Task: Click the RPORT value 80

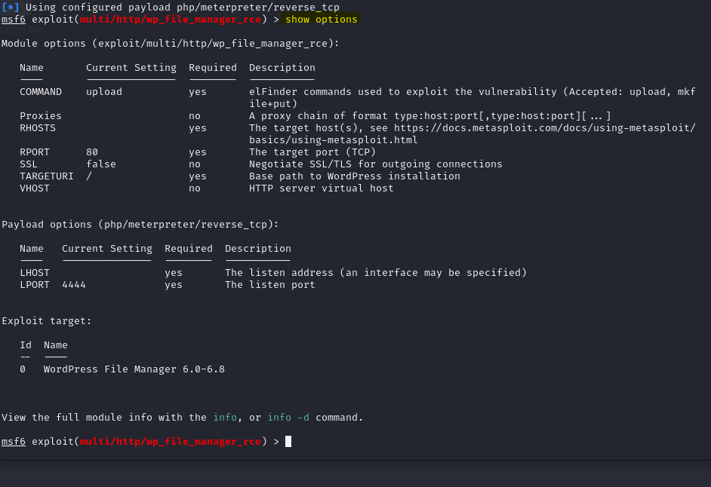Action: coord(92,152)
